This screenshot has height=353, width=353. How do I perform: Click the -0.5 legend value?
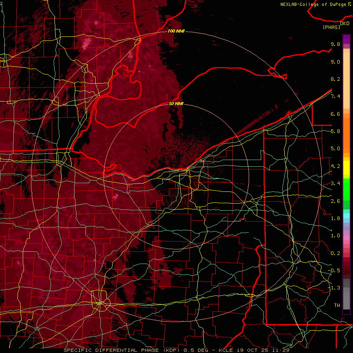click(x=334, y=271)
